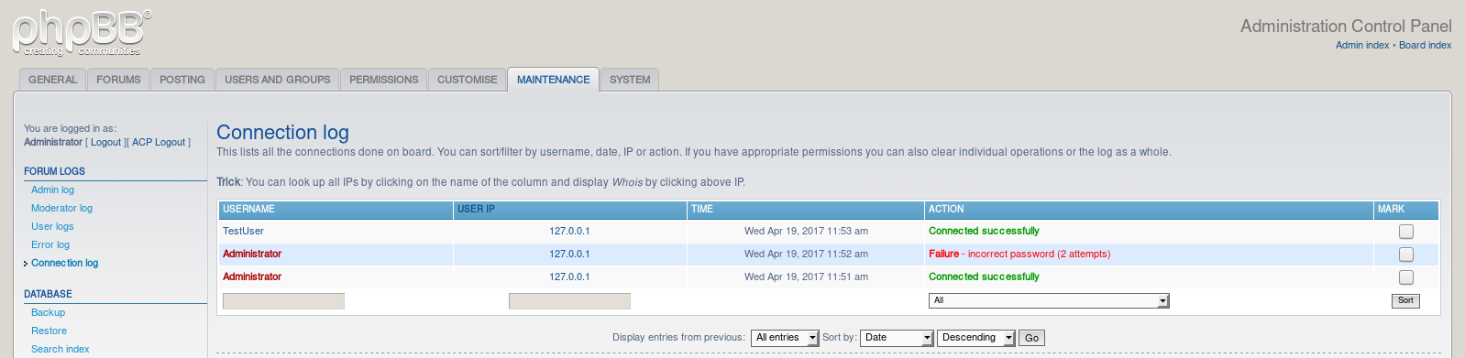Open Admin log in sidebar
1465x358 pixels.
coord(52,190)
